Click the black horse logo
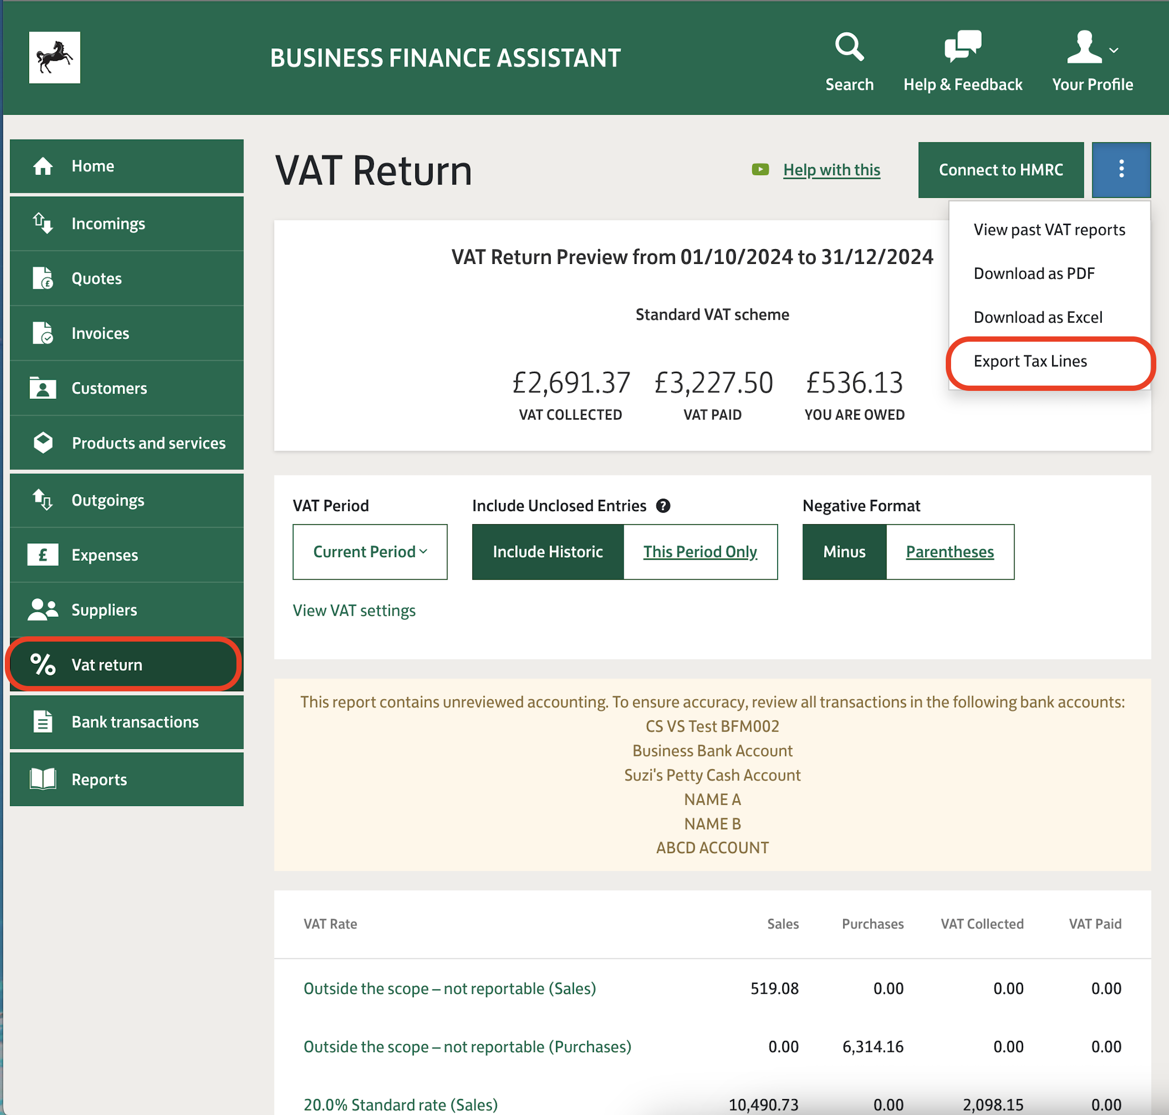The width and height of the screenshot is (1169, 1115). click(x=54, y=58)
